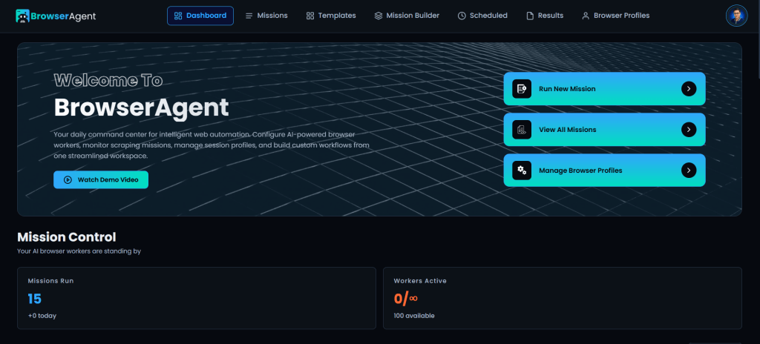This screenshot has height=344, width=760.
Task: Click the arrow chevron on Run New Mission
Action: tap(689, 89)
